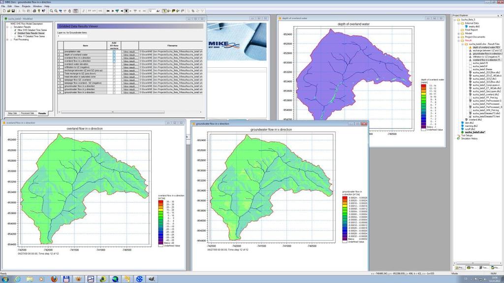
Task: Save using the toolbar disk icon
Action: pos(13,11)
